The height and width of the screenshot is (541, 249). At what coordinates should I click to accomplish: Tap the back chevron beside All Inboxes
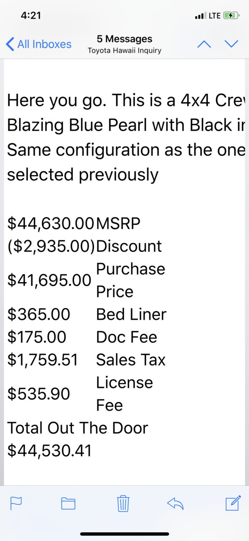click(x=10, y=44)
